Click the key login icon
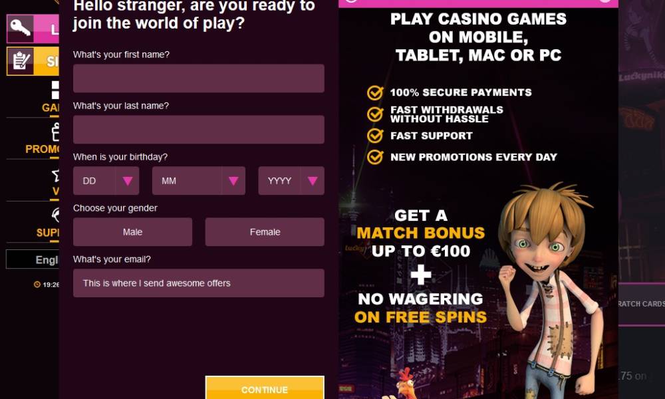 tap(21, 29)
